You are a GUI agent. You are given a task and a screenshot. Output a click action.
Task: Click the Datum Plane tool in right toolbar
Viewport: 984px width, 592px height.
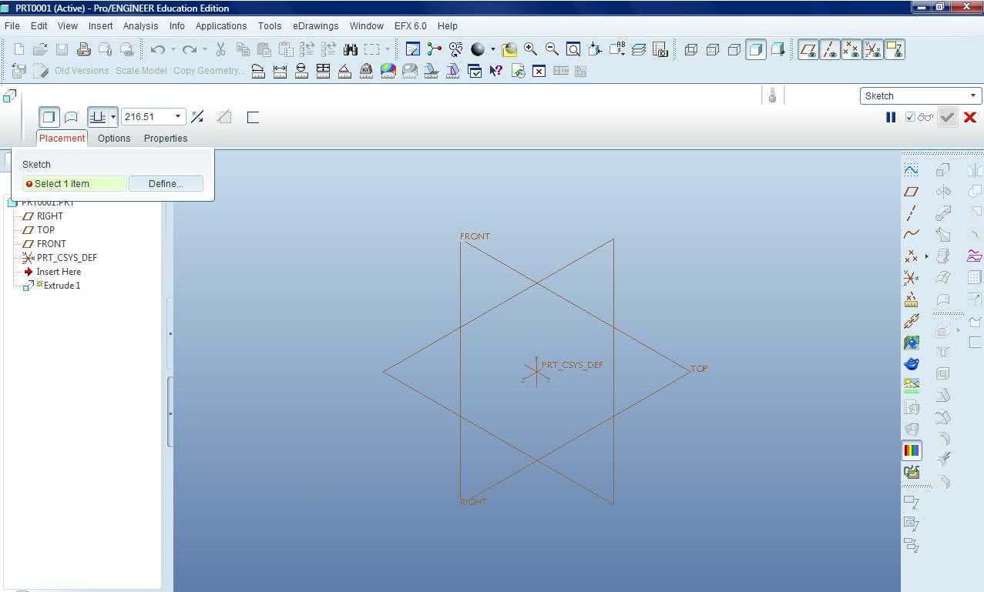(x=912, y=191)
